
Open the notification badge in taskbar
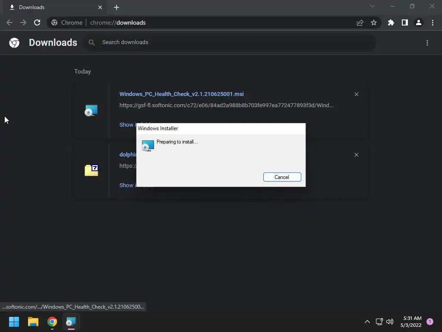(x=429, y=322)
